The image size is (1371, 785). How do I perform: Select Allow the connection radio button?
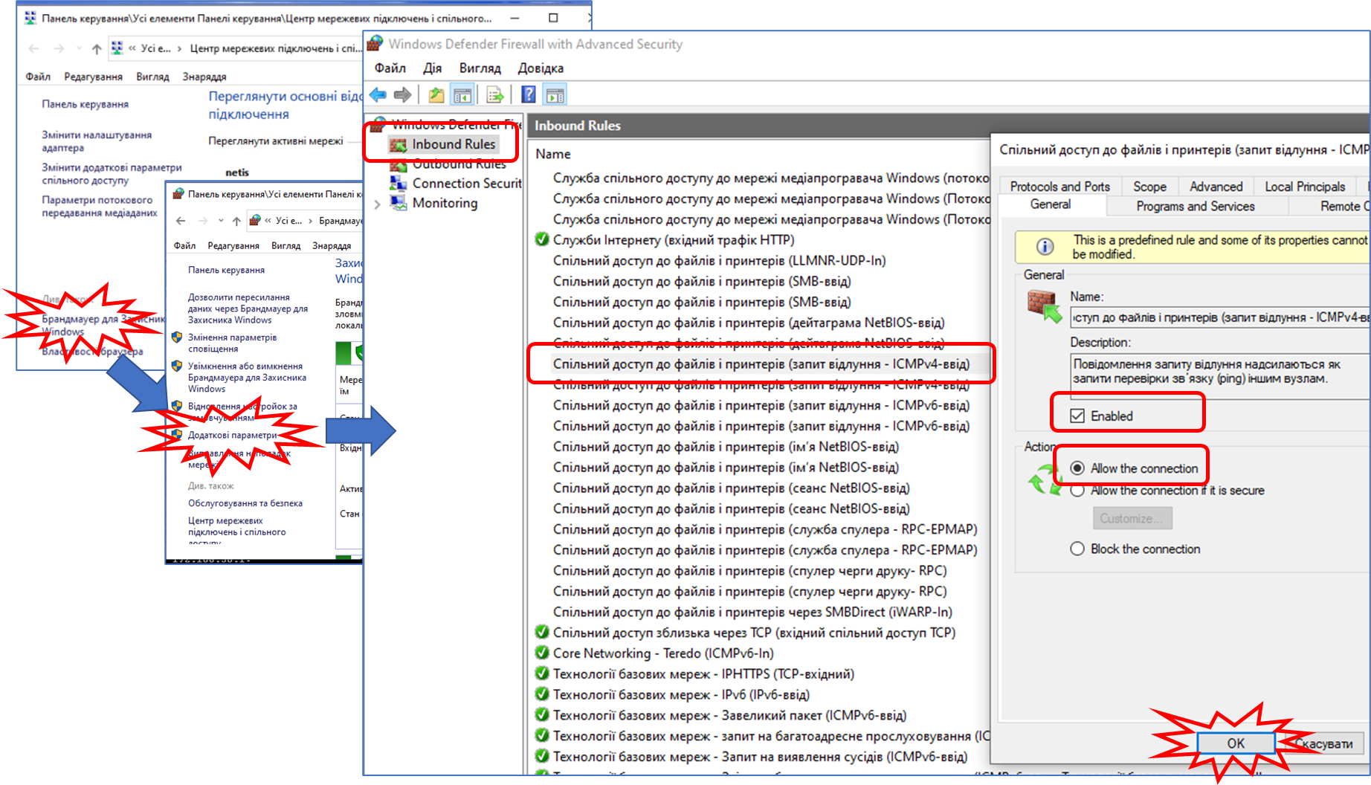coord(1077,468)
